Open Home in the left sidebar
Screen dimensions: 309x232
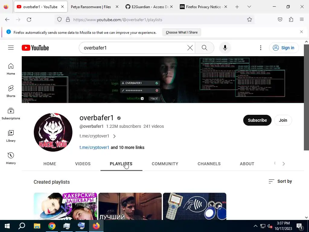(x=11, y=69)
